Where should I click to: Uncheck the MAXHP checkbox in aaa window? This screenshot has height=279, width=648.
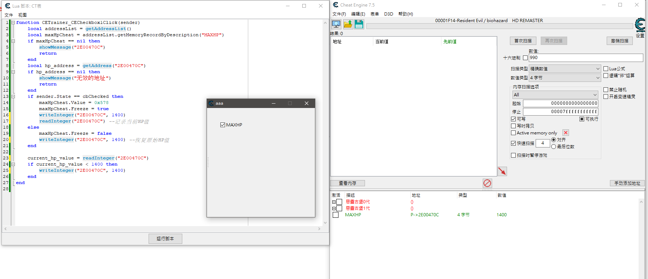pos(223,125)
